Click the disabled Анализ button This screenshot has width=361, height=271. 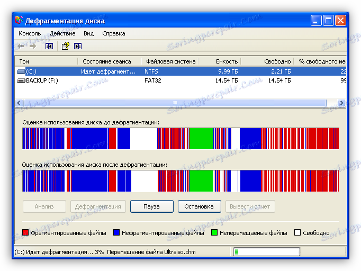pyautogui.click(x=44, y=206)
